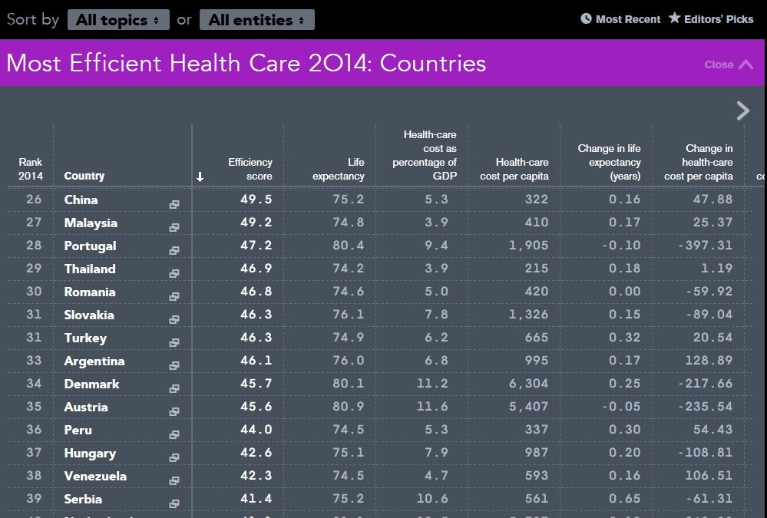This screenshot has width=767, height=518.
Task: Sort by Health-care cost per capita header
Action: [514, 169]
